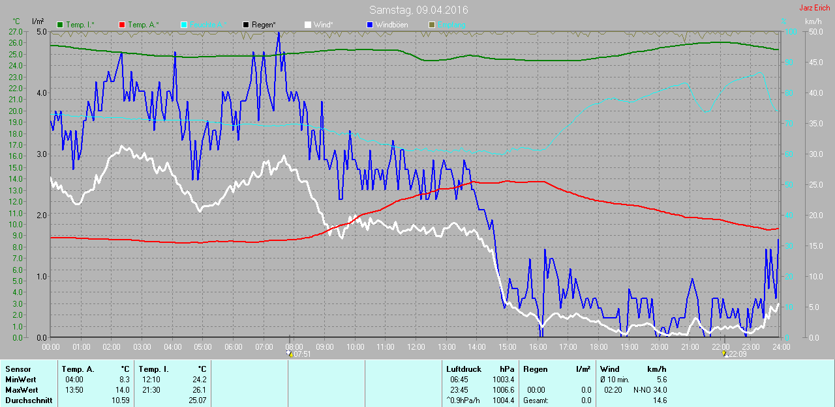Click the 12:00 time axis label
835x407 pixels.
pyautogui.click(x=416, y=347)
